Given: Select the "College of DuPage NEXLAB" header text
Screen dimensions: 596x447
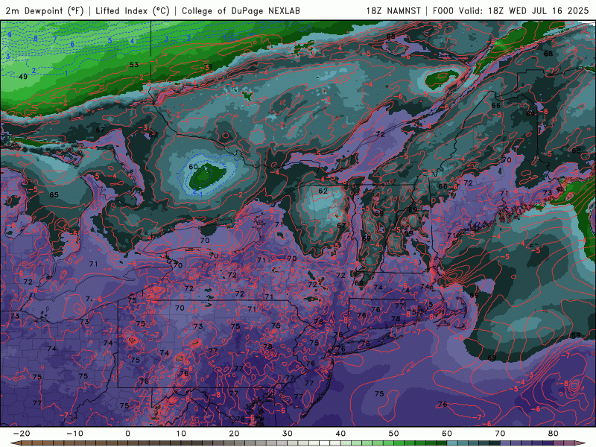Looking at the screenshot, I should click(x=241, y=10).
